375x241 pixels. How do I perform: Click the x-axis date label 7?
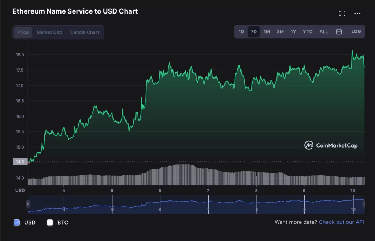click(x=208, y=191)
